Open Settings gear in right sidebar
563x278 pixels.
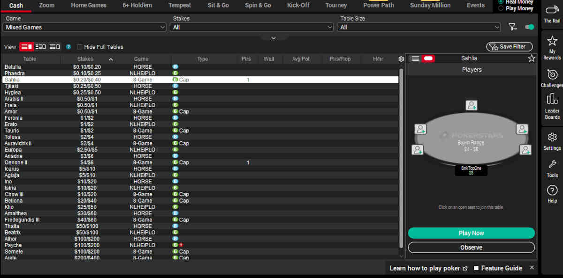[x=552, y=137]
